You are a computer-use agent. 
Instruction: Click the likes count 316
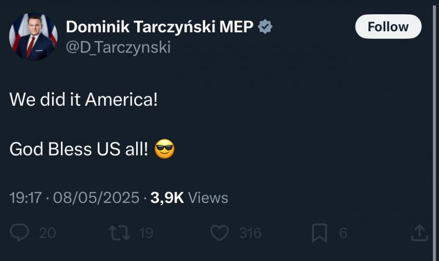250,233
